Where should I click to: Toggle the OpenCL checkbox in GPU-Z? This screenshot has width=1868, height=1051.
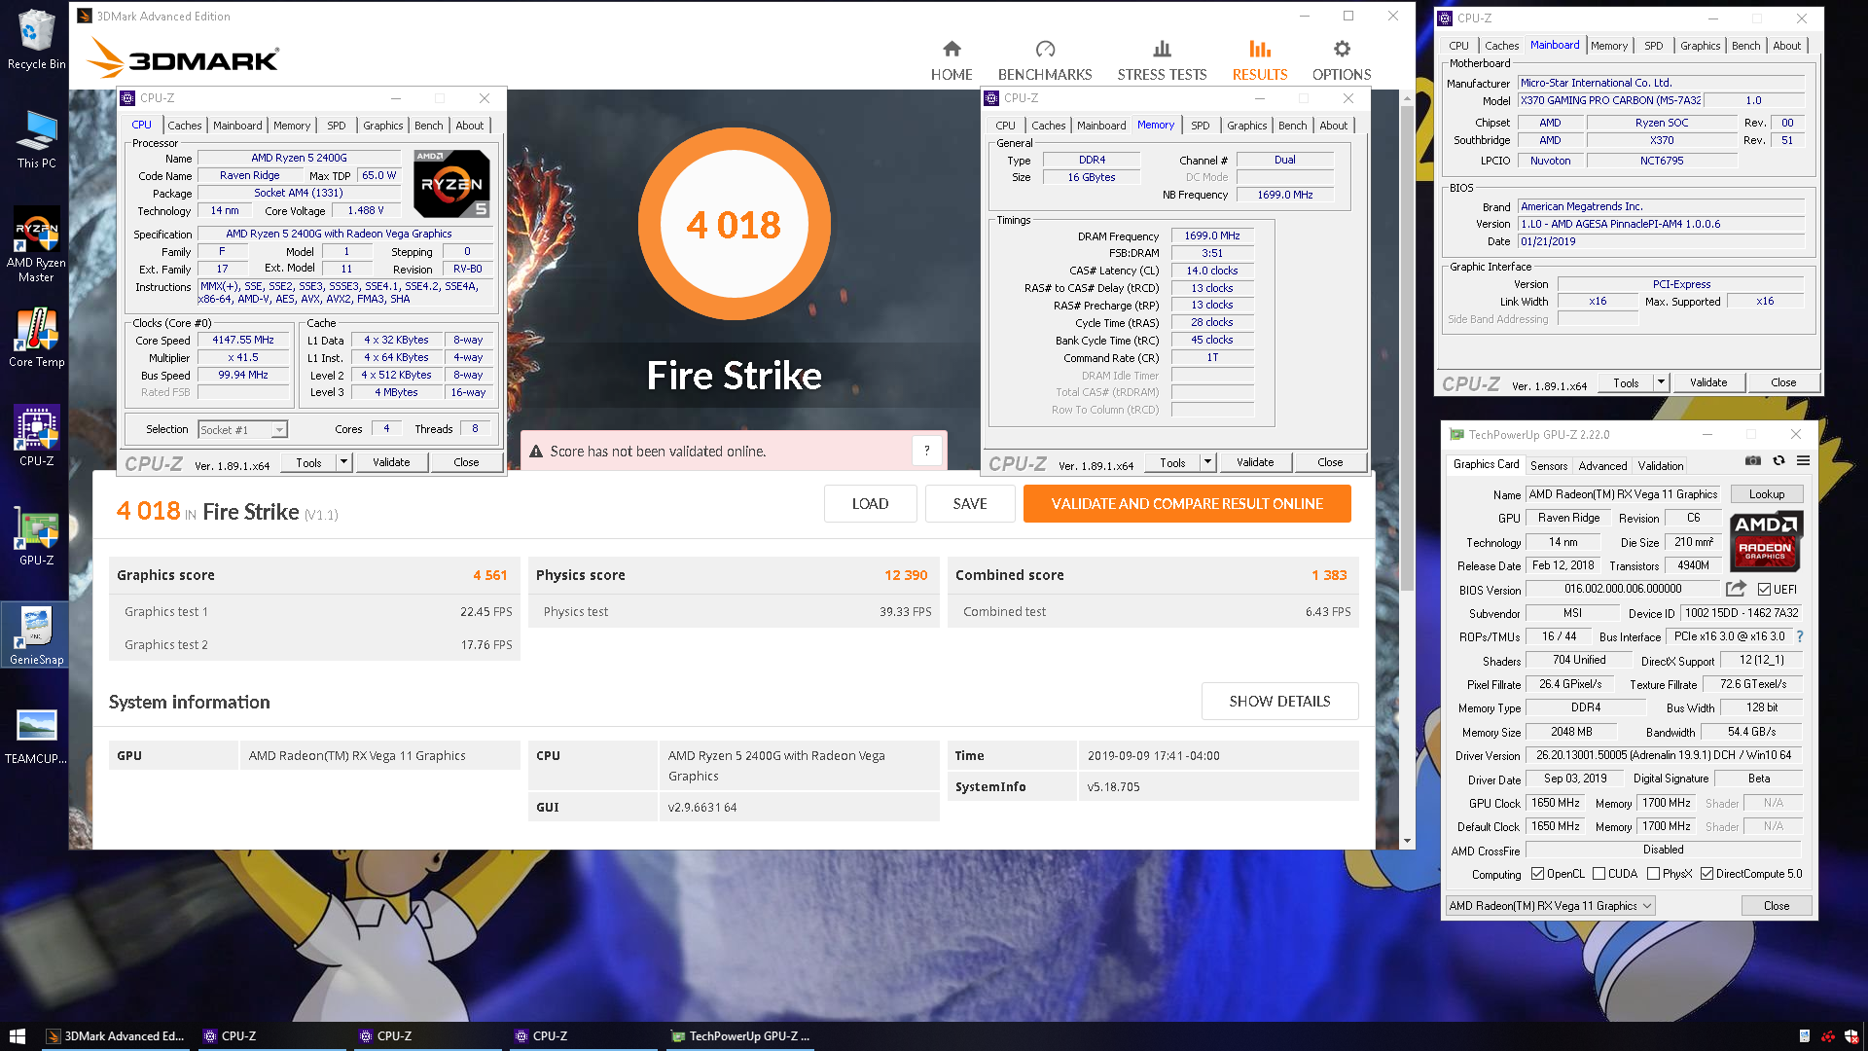[x=1537, y=874]
